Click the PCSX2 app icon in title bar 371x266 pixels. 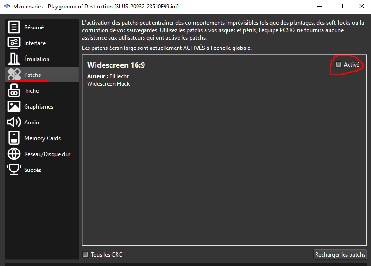7,7
